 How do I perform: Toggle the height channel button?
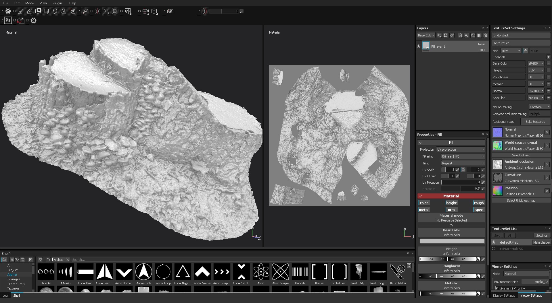point(451,203)
